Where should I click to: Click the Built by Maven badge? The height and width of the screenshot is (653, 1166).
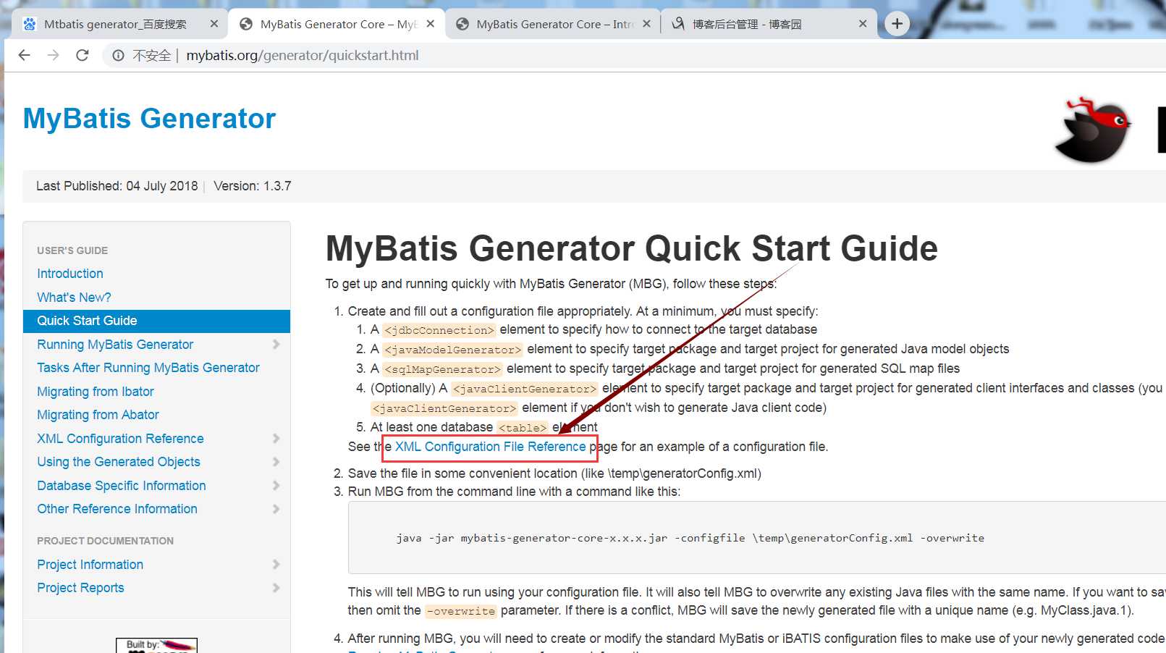point(156,646)
